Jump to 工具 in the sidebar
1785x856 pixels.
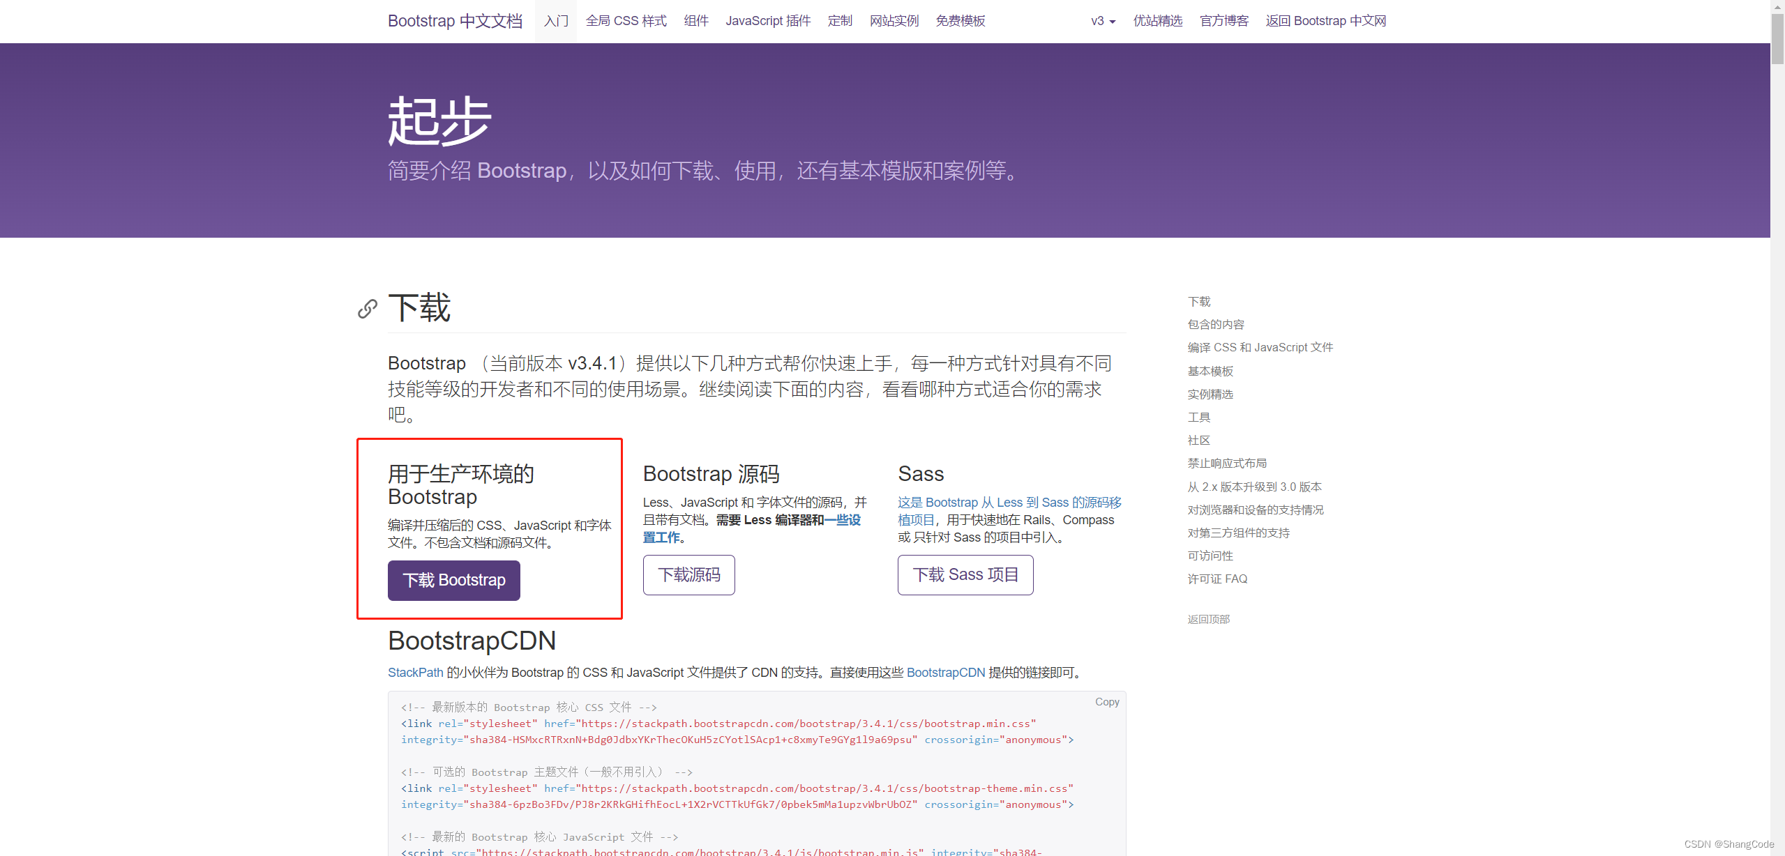pyautogui.click(x=1199, y=418)
